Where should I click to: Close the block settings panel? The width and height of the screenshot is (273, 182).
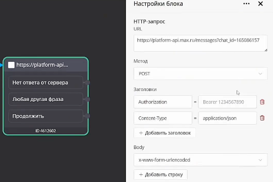260,4
